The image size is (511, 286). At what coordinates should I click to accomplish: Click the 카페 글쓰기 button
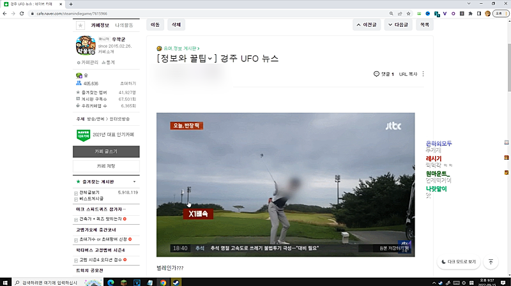106,151
